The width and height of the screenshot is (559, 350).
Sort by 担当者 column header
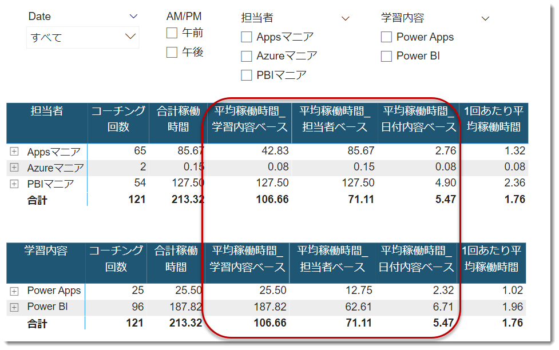[x=47, y=124]
